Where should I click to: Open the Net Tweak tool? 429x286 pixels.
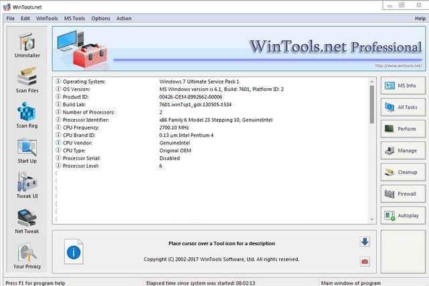(x=27, y=222)
